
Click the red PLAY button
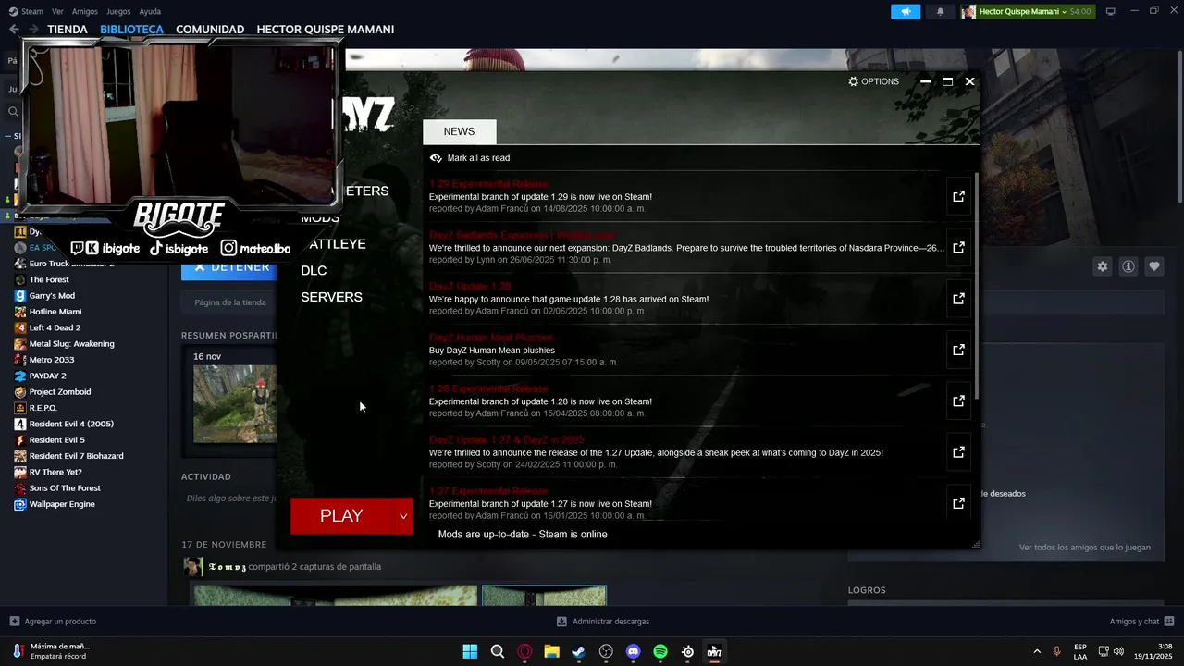point(341,516)
